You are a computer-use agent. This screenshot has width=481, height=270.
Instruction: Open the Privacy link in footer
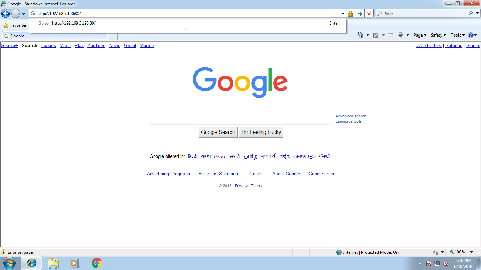coord(241,186)
